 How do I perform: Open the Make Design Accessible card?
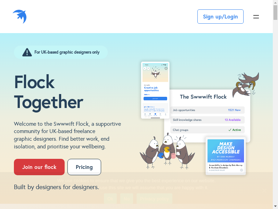(226, 156)
